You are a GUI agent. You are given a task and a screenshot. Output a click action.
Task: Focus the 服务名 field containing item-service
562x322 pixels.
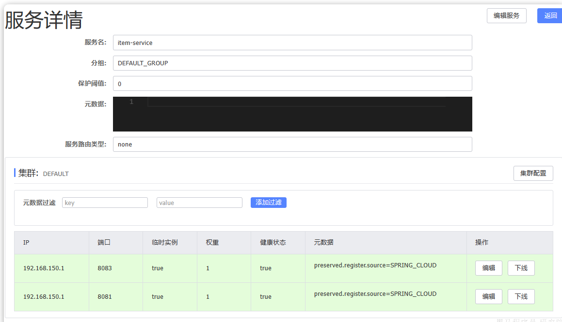(x=292, y=43)
